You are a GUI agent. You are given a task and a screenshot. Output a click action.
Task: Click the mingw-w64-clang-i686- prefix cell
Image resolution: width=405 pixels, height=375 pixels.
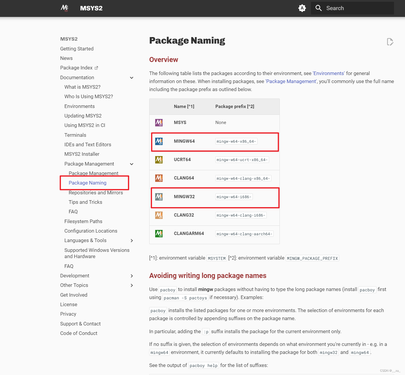[x=241, y=215]
